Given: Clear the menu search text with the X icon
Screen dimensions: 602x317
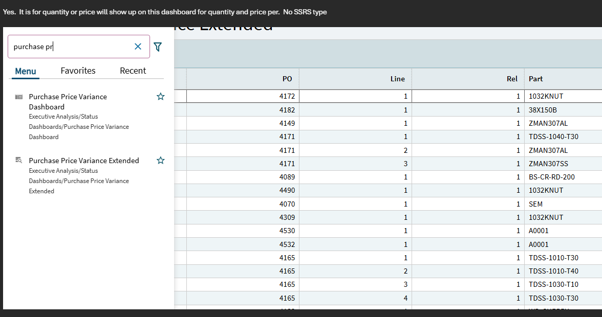Looking at the screenshot, I should [138, 47].
